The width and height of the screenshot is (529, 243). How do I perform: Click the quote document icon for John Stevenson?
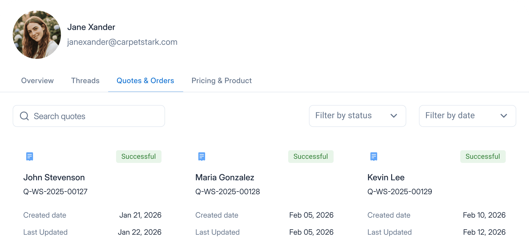pos(29,156)
